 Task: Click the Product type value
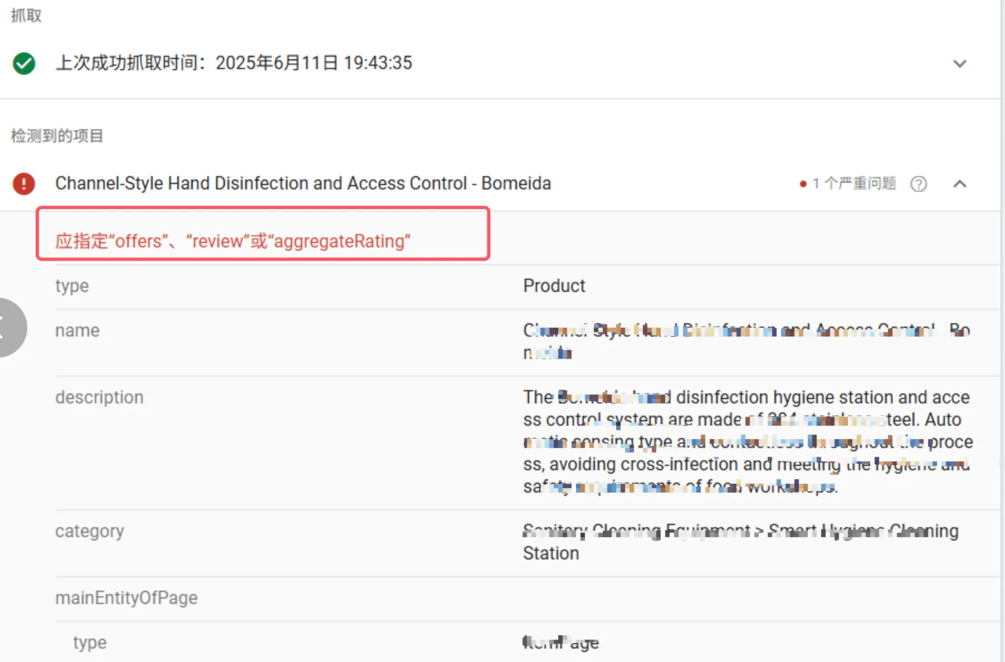(554, 286)
